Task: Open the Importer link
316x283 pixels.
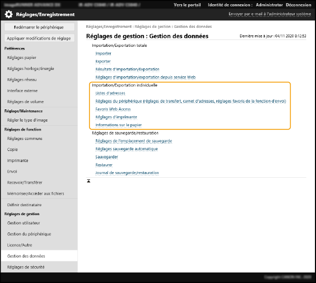Action: pos(103,54)
